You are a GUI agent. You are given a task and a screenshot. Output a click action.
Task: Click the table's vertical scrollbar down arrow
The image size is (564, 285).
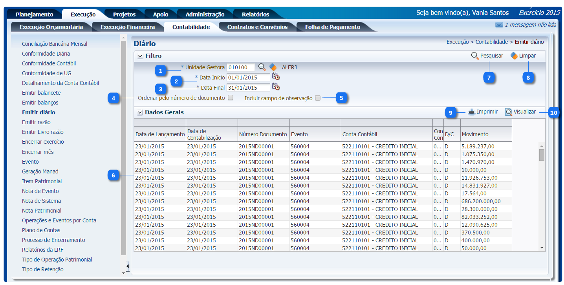542,248
